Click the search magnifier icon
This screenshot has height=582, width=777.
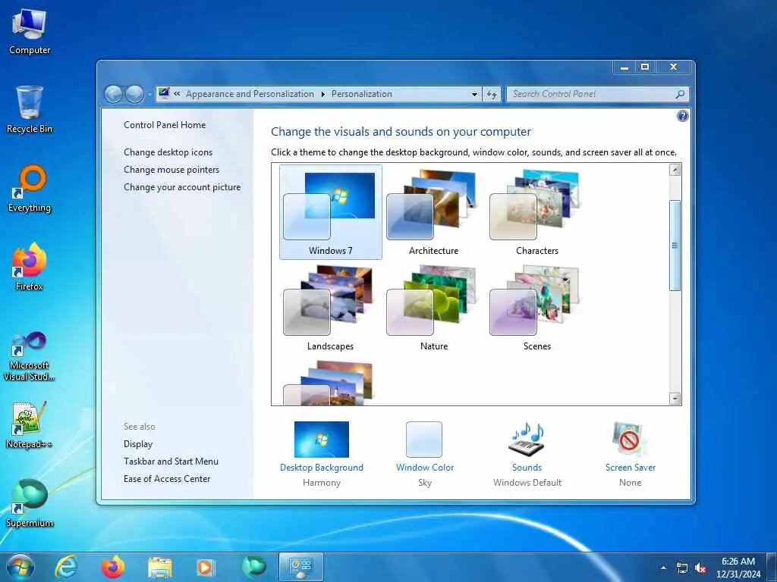pyautogui.click(x=681, y=94)
